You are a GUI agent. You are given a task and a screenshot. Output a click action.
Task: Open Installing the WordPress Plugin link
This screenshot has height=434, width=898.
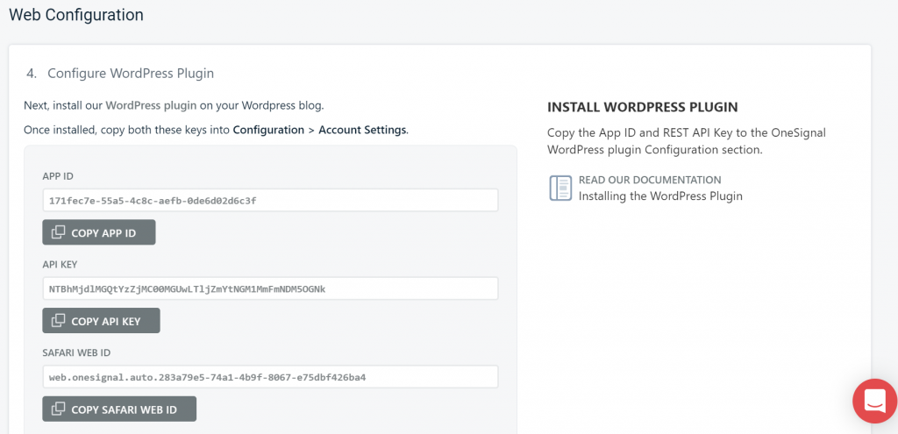(x=660, y=196)
